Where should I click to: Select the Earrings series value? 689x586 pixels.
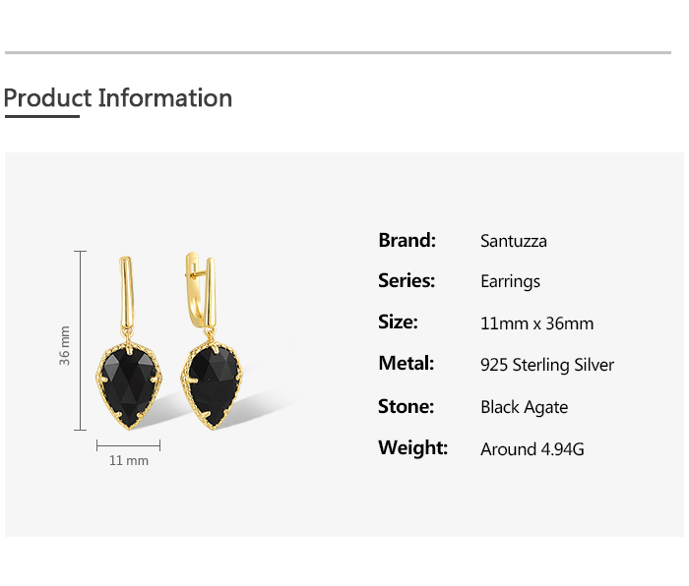coord(510,282)
